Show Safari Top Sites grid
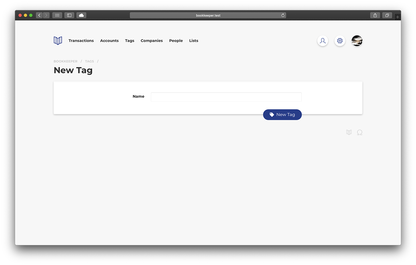The height and width of the screenshot is (265, 416). tap(57, 15)
